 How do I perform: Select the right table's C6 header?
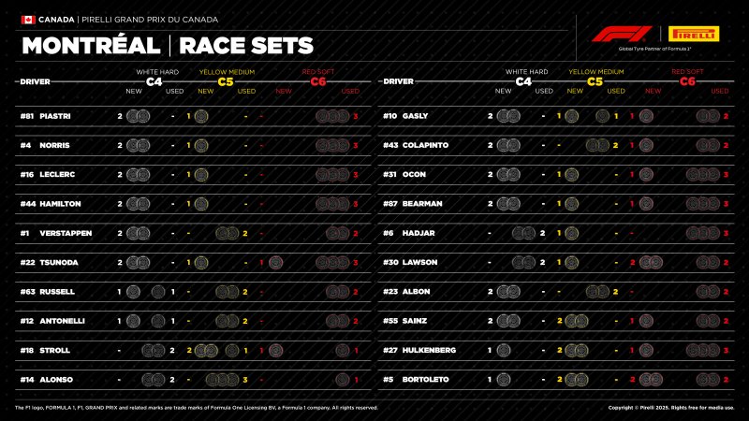[x=687, y=81]
